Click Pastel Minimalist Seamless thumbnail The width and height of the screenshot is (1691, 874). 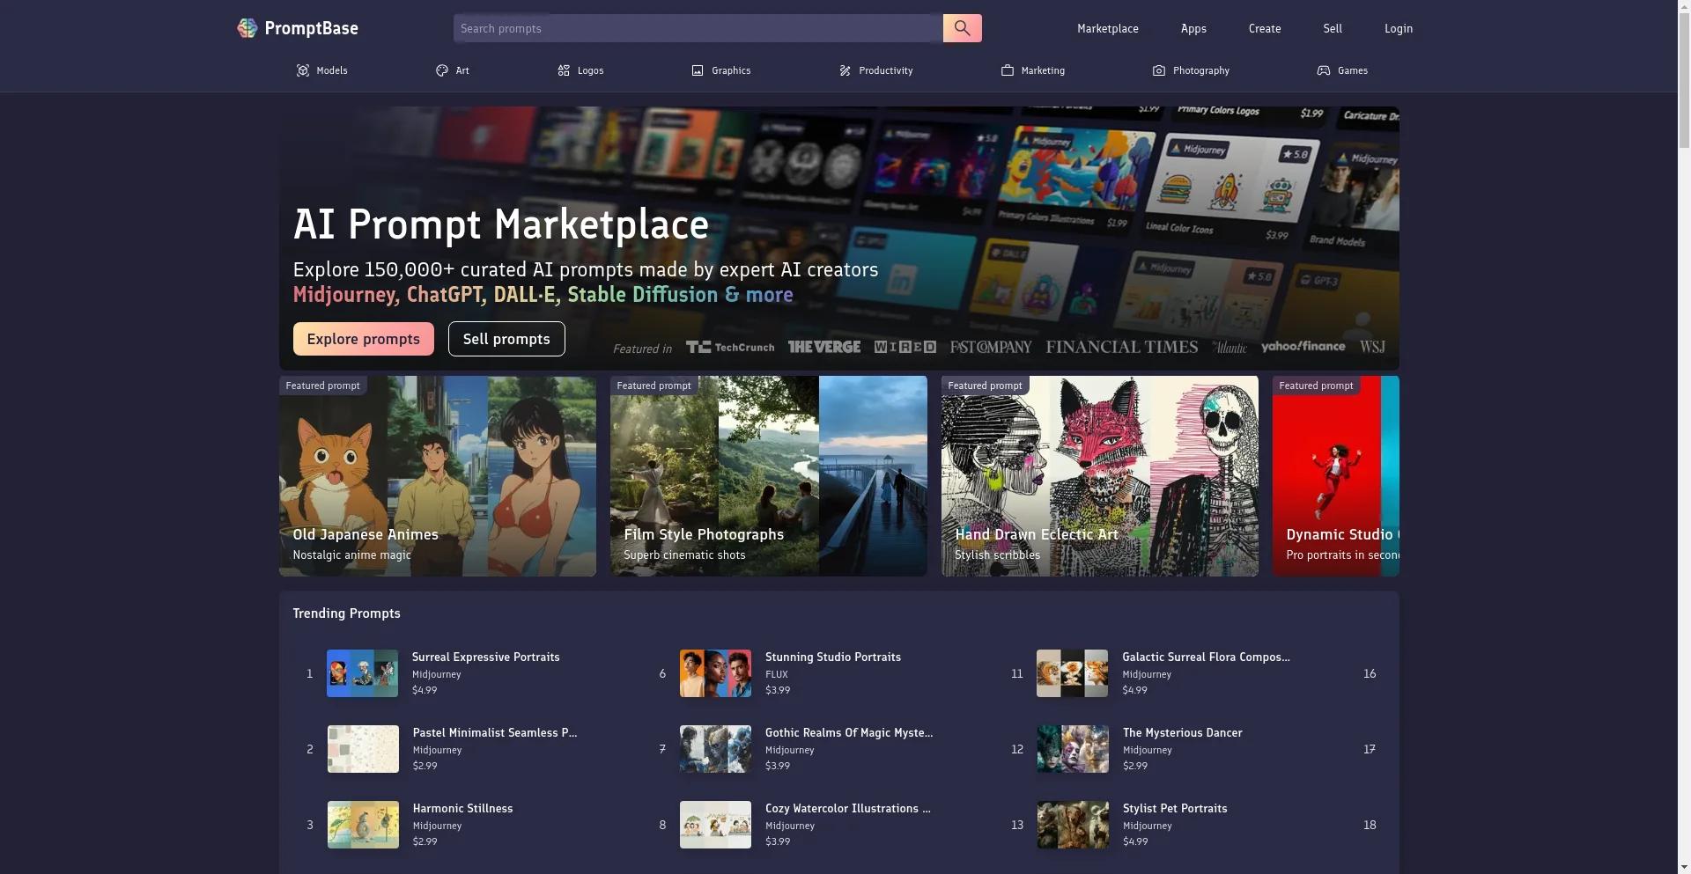363,749
